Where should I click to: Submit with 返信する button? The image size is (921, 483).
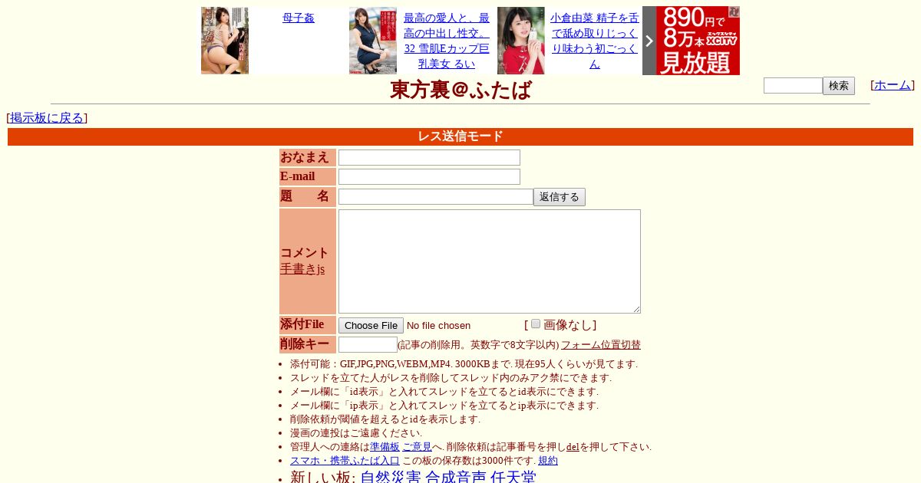coord(560,197)
